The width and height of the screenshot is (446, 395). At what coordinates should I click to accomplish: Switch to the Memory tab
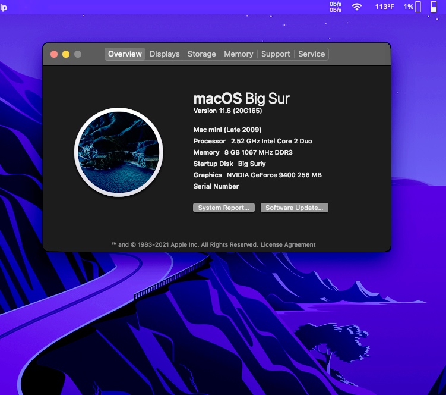coord(238,54)
